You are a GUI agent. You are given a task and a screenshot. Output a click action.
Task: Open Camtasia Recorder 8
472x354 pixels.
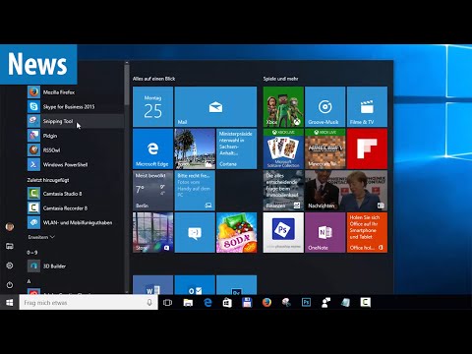(x=76, y=208)
